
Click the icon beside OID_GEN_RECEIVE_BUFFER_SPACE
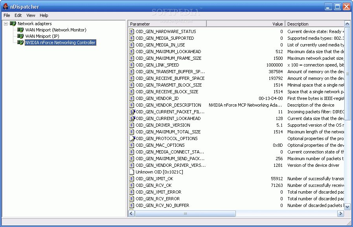pos(132,78)
